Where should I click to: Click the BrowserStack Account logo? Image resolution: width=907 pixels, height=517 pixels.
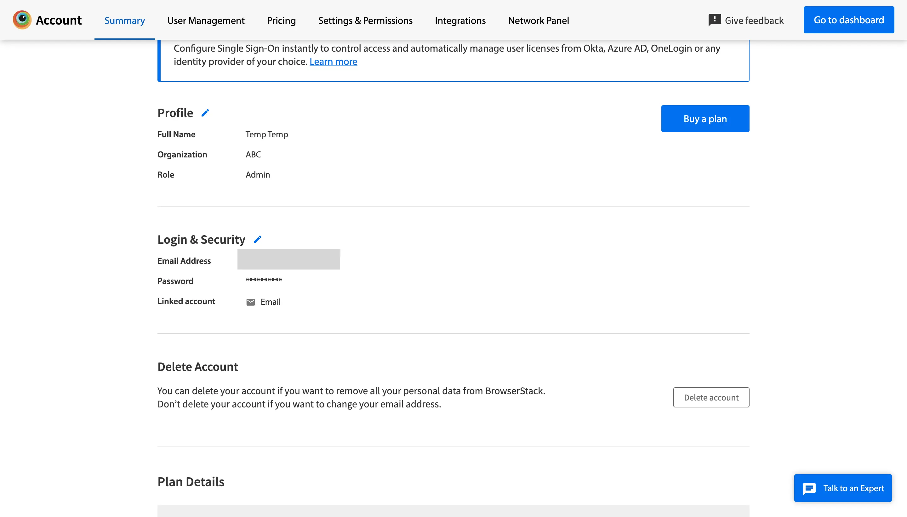pos(47,20)
